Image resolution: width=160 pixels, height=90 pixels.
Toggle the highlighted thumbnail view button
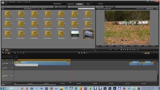6,50
